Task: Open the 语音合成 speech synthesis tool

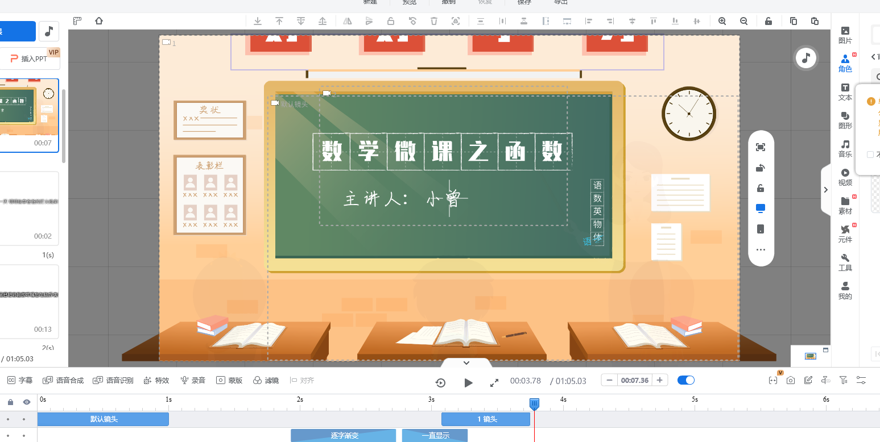Action: coord(63,380)
